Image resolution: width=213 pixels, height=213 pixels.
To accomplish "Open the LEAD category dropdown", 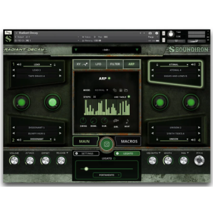I will pos(38,64).
